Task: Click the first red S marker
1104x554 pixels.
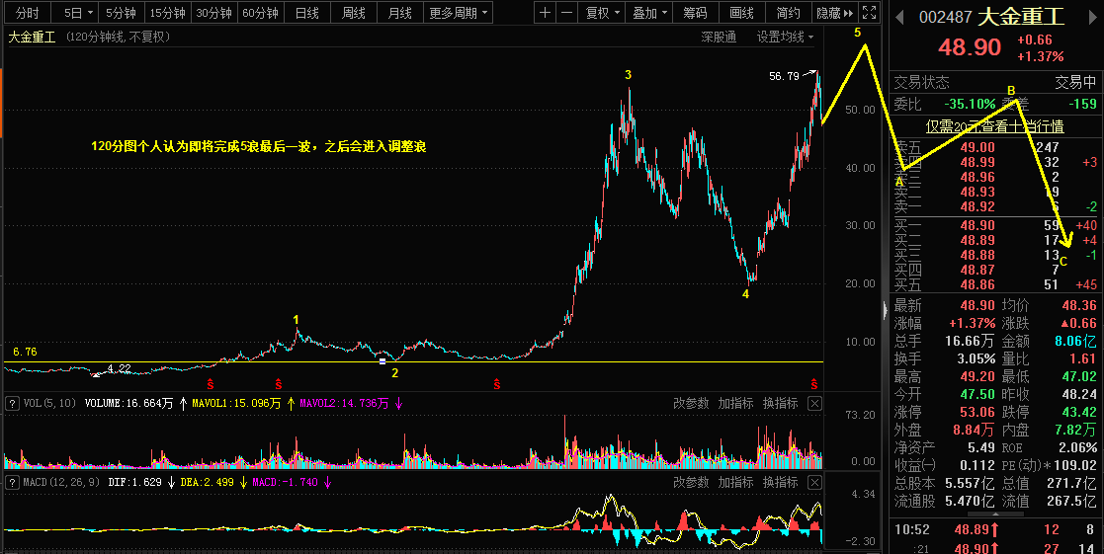Action: coord(210,384)
